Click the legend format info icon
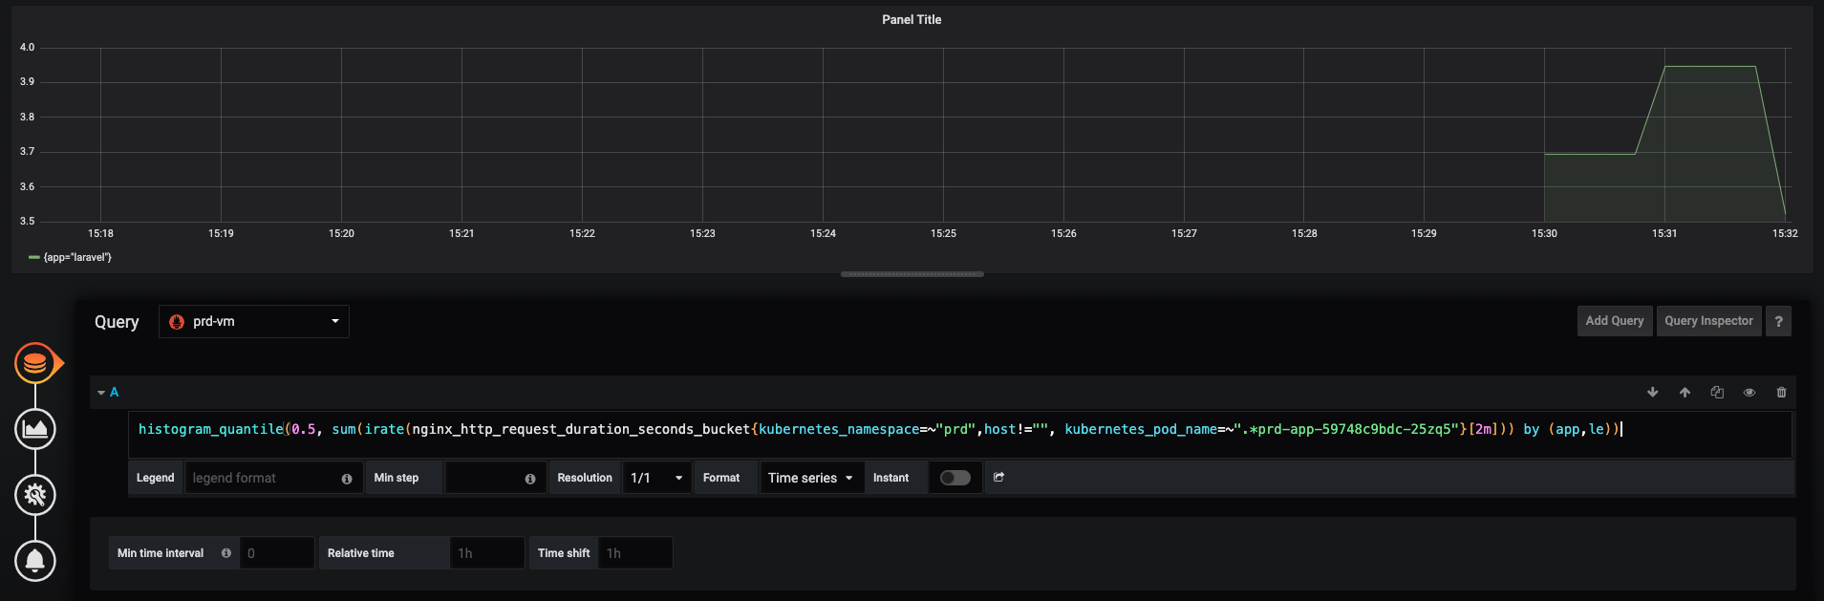This screenshot has width=1824, height=601. point(347,479)
